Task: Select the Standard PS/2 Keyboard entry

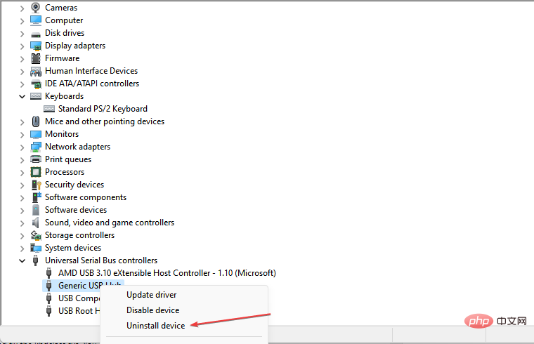Action: (103, 109)
